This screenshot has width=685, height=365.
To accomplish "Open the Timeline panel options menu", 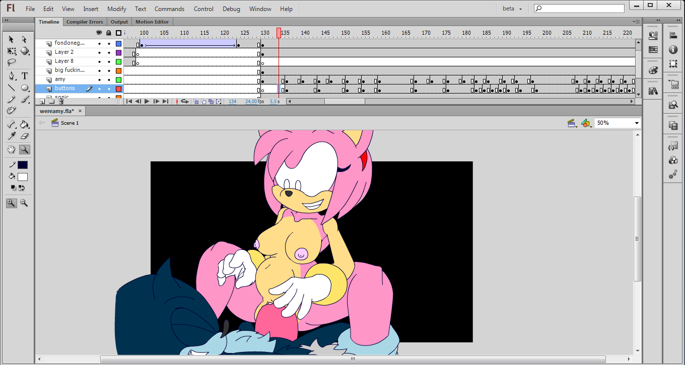I will [637, 22].
